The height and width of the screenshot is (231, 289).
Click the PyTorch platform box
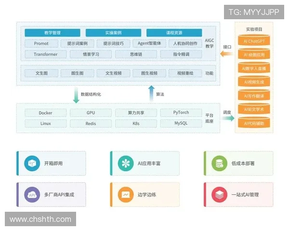pyautogui.click(x=181, y=113)
